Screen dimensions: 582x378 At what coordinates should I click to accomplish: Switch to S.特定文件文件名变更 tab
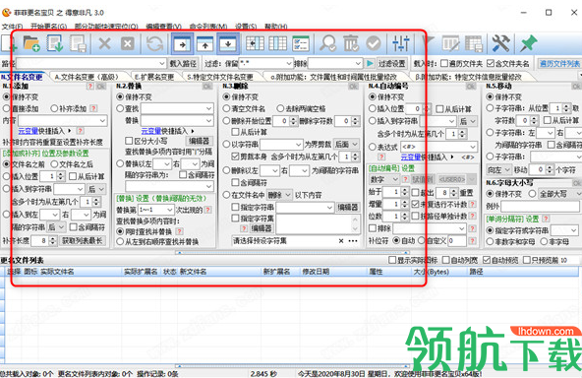tap(220, 77)
